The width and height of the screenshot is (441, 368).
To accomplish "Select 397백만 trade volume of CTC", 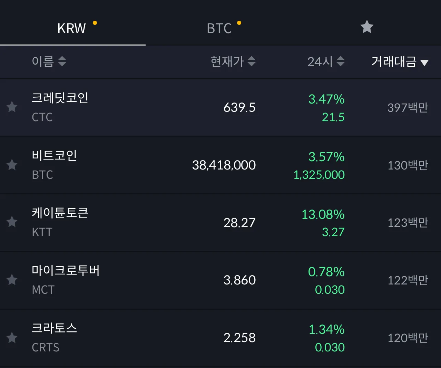I will pos(408,108).
